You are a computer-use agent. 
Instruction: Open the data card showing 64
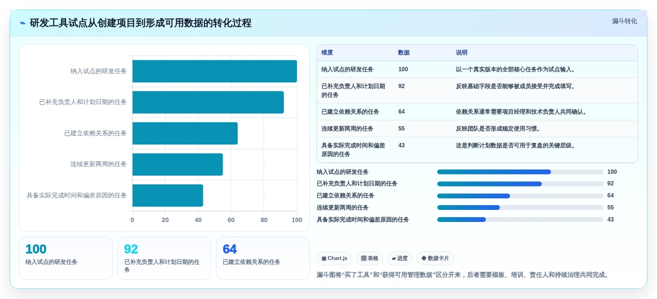(263, 258)
